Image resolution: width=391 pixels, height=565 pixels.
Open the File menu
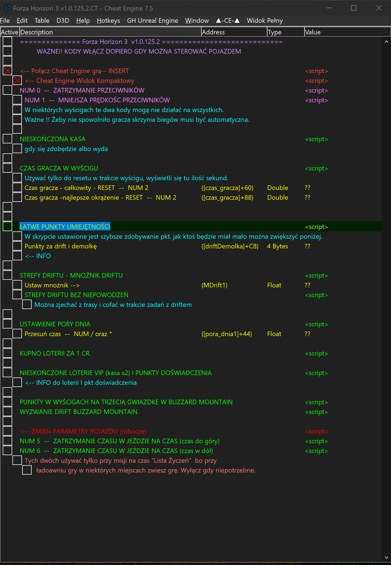click(x=5, y=21)
